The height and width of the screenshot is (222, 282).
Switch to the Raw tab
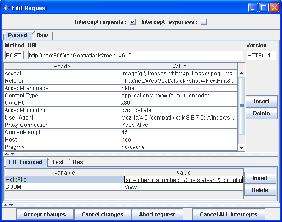point(42,35)
